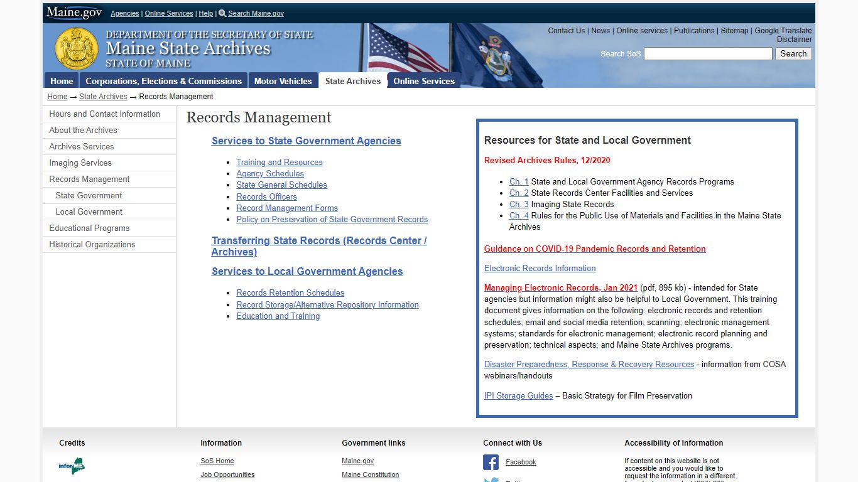Screen dimensions: 858x482
Task: Open Electronic Records Information link
Action: (x=540, y=268)
